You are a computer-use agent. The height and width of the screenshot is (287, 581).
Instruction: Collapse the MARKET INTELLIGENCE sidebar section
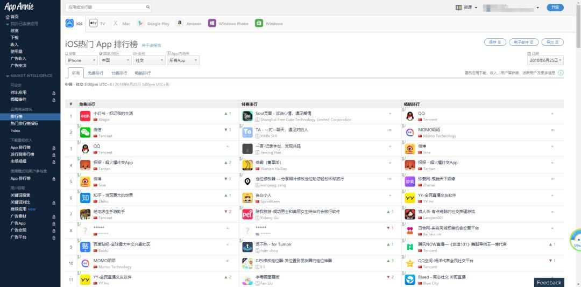tap(7, 76)
